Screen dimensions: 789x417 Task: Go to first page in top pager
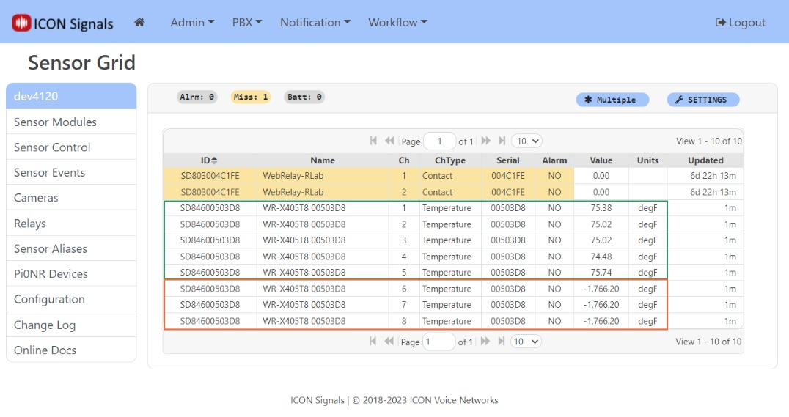tap(374, 141)
